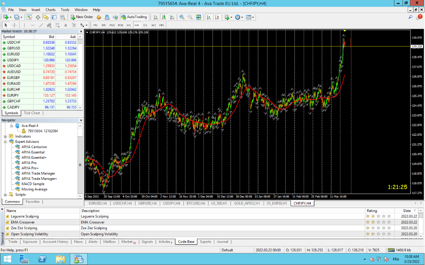
Task: Open the Experts terminal tab
Action: click(x=205, y=242)
